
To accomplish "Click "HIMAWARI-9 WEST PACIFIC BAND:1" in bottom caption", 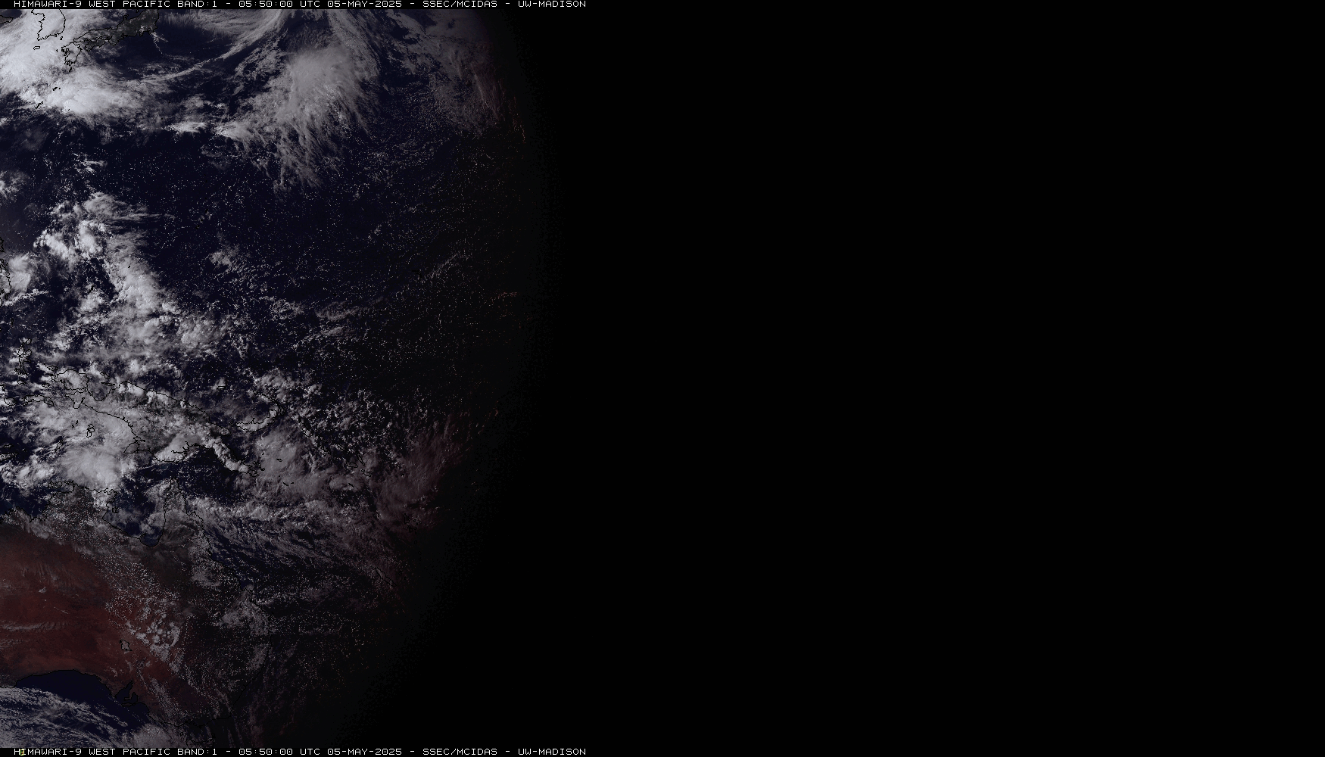I will point(116,752).
